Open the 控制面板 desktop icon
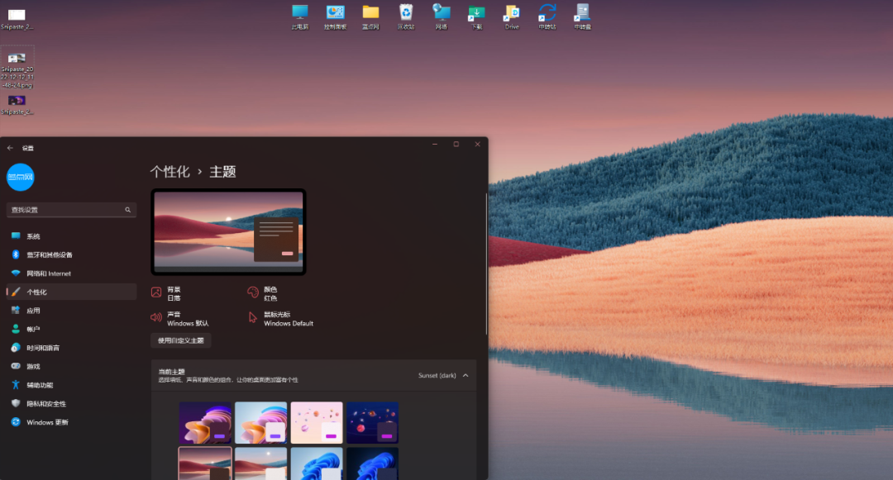 [x=336, y=17]
